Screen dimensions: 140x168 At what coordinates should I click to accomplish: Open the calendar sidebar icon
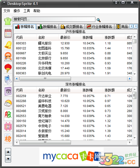[x=8, y=33]
